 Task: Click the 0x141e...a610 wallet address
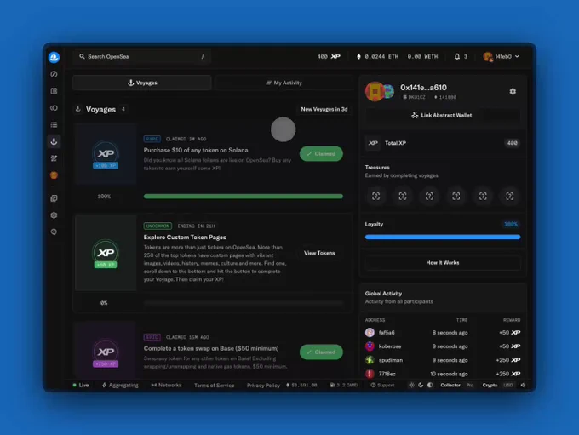point(423,88)
